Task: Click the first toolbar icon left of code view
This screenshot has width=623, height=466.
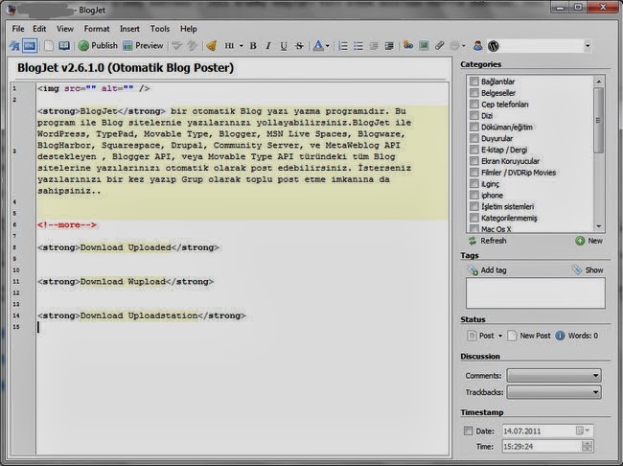Action: [x=14, y=46]
